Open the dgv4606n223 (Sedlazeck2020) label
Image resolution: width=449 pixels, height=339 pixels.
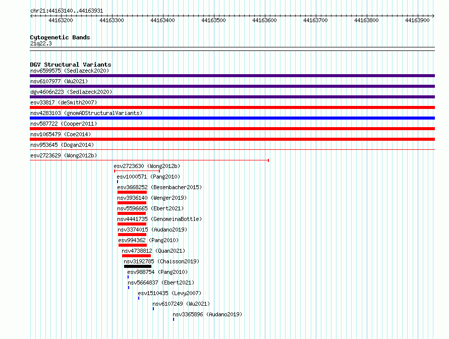pos(71,92)
